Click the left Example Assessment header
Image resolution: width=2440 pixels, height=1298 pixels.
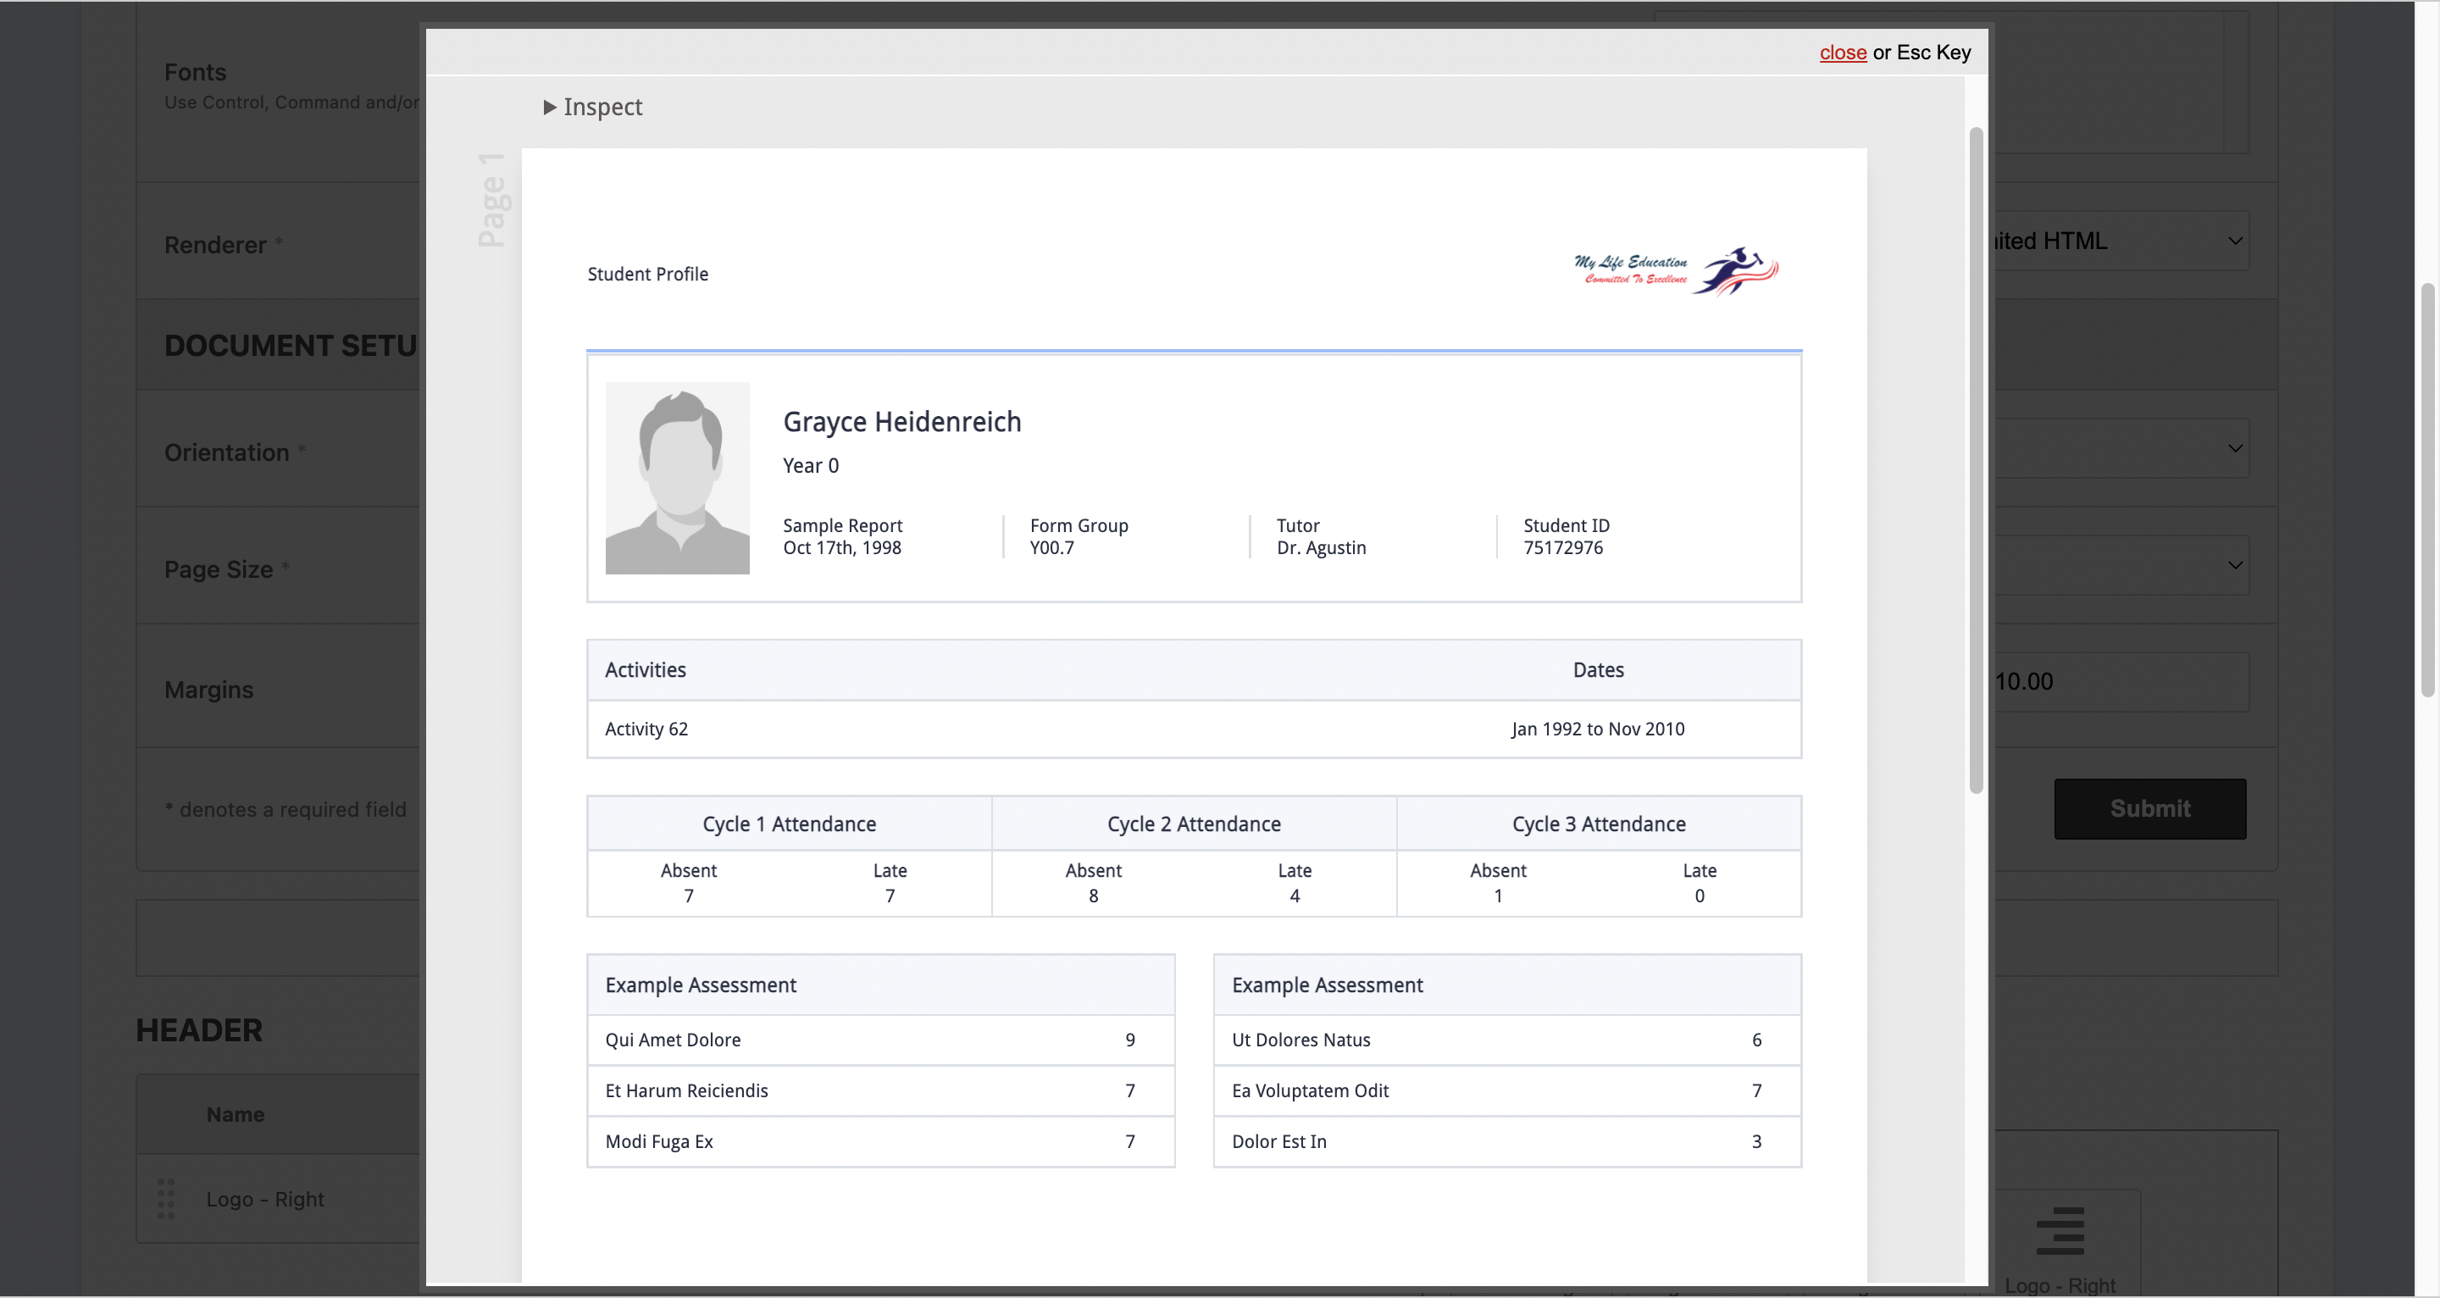tap(881, 985)
